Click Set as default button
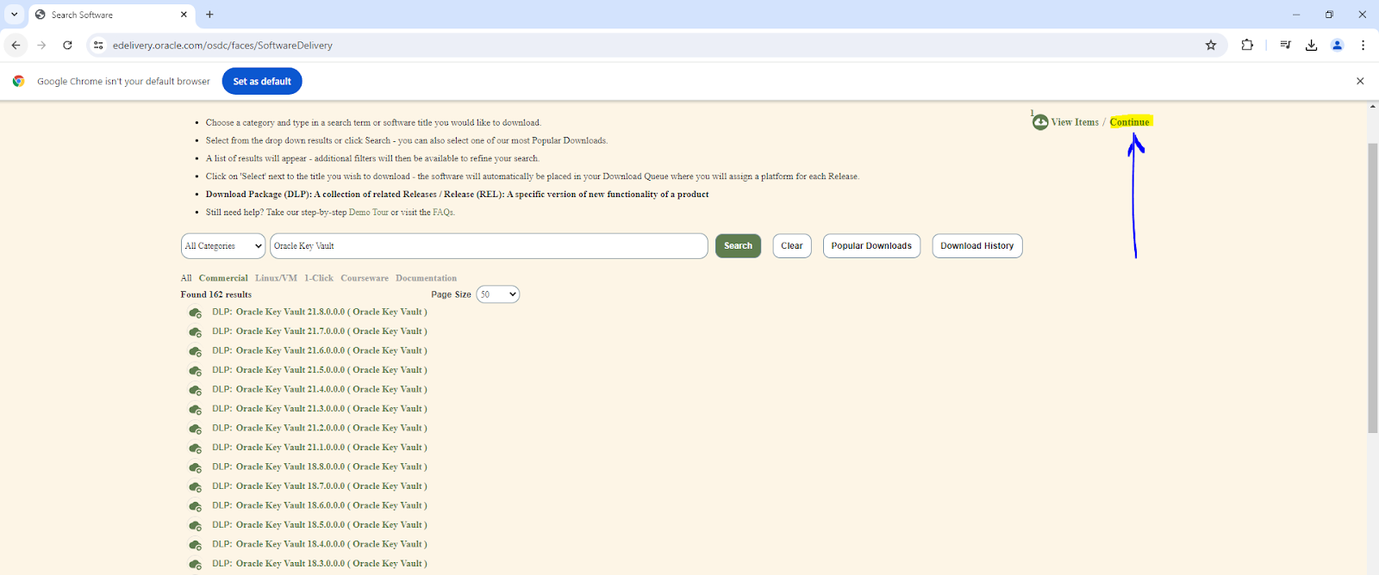Viewport: 1379px width, 575px height. tap(262, 81)
